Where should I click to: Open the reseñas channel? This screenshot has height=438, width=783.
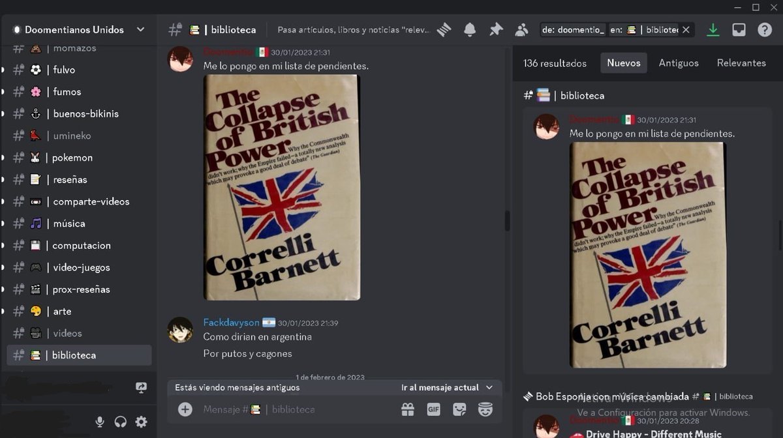click(x=79, y=179)
